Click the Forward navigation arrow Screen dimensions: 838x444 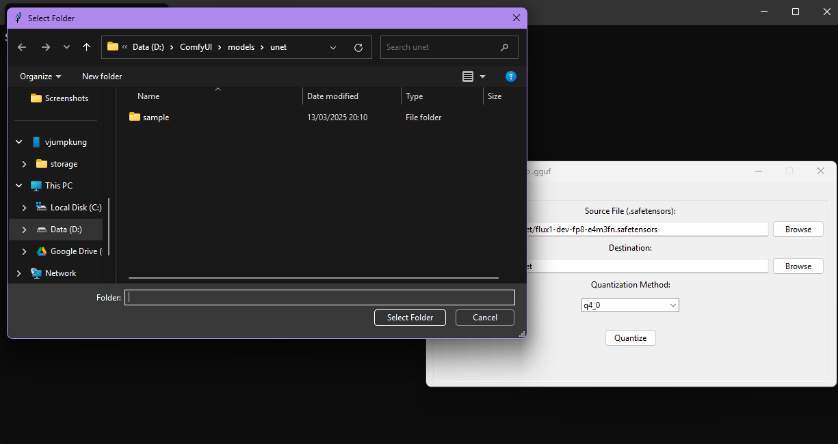click(x=45, y=47)
